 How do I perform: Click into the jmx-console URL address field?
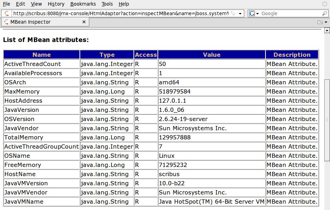(121, 13)
